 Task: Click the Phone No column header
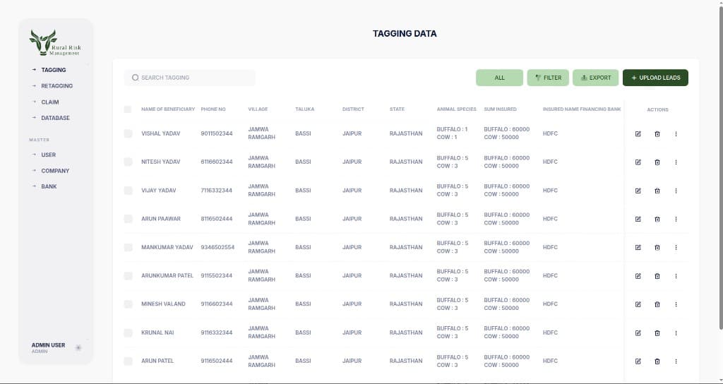[213, 109]
